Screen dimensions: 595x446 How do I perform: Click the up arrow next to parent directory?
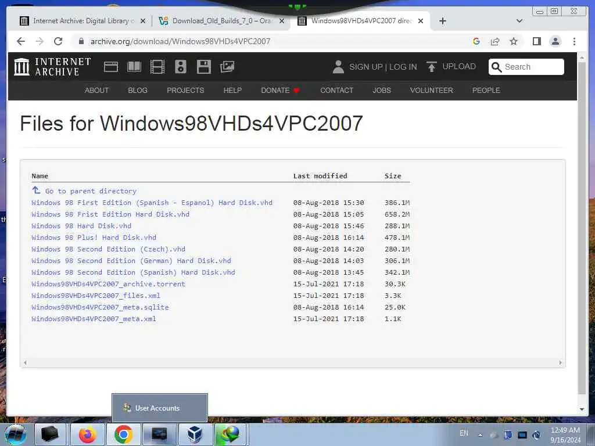pos(36,190)
